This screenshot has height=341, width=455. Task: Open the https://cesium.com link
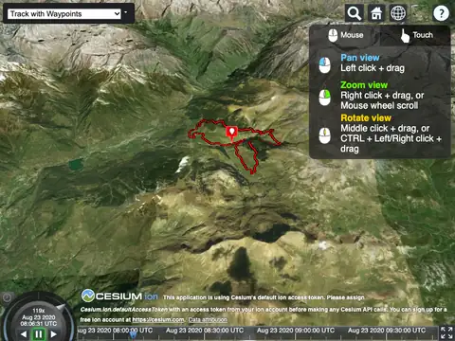tap(158, 320)
